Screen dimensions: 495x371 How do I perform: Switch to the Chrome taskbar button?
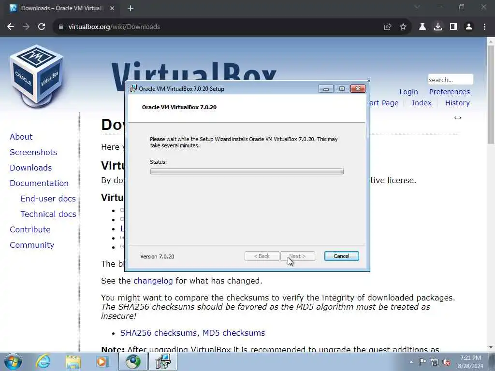coord(132,361)
